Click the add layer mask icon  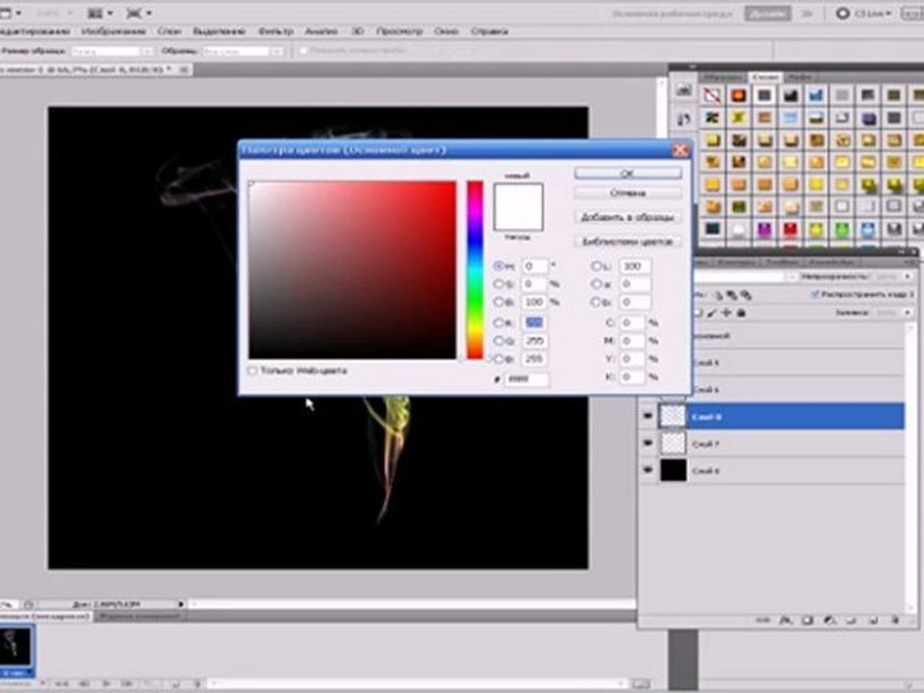point(808,620)
